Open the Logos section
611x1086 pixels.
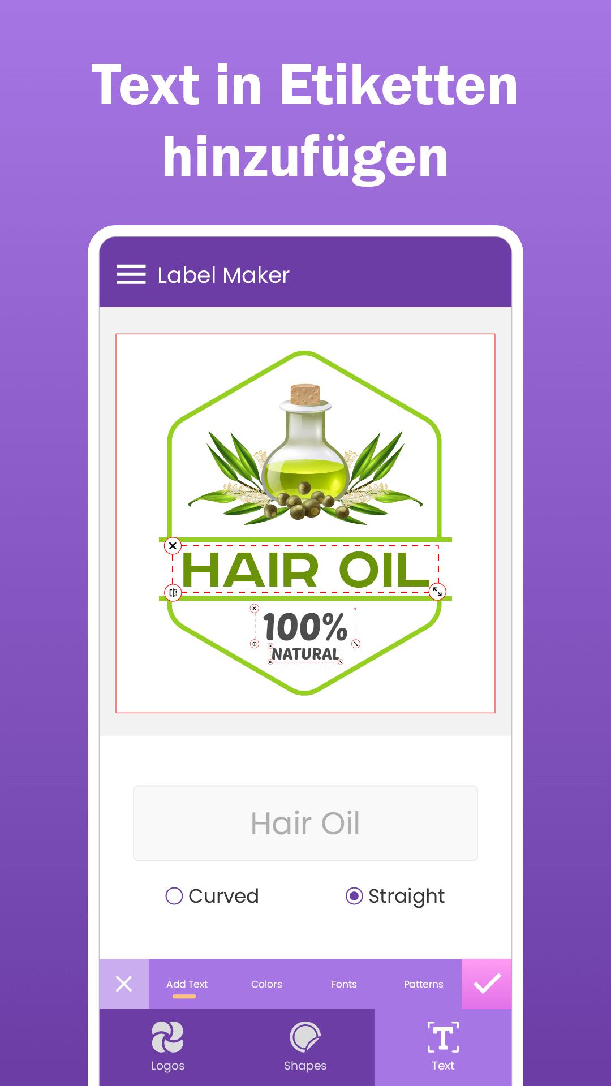(167, 1047)
